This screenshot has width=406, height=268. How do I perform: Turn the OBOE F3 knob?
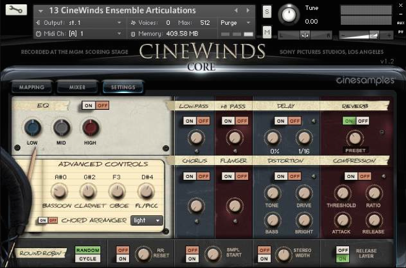coord(117,192)
